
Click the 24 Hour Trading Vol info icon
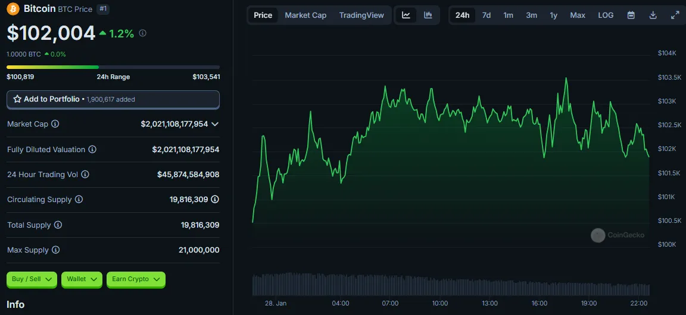85,174
